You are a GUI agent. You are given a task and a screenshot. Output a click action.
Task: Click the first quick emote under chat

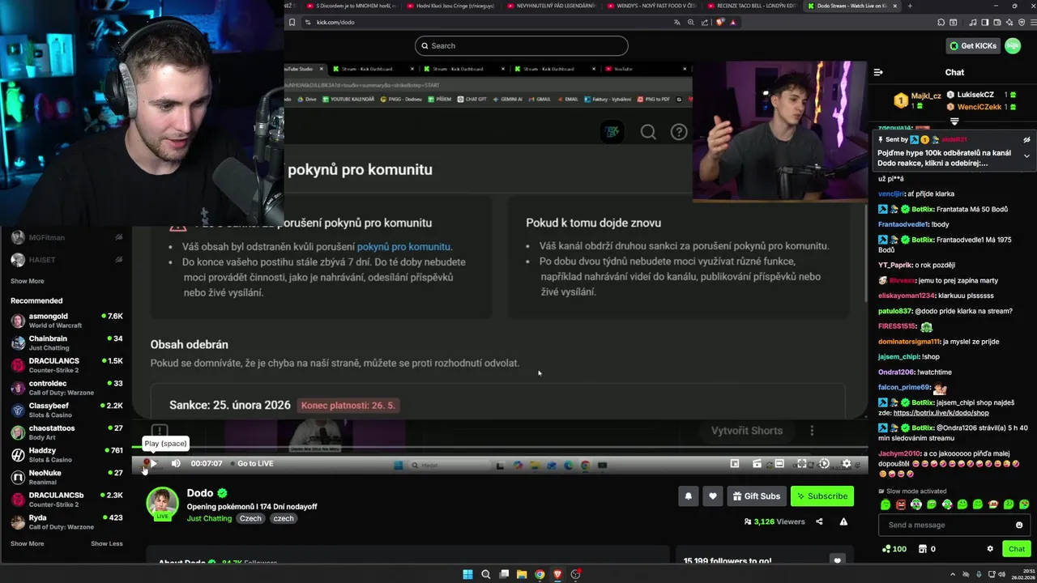point(885,504)
